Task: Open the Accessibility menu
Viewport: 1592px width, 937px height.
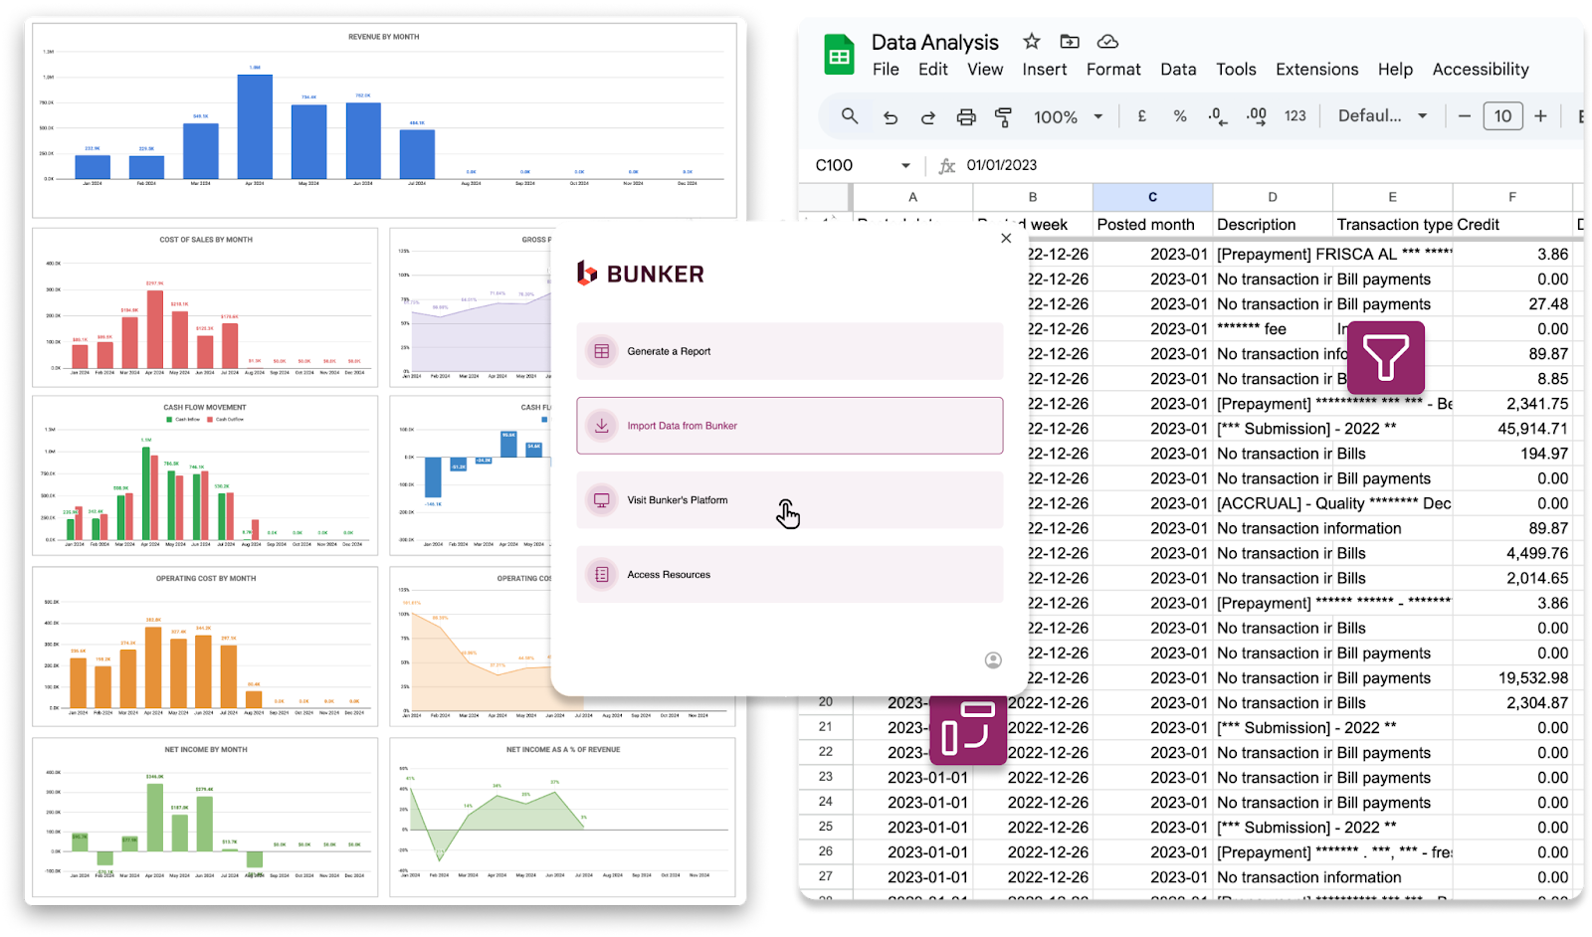Action: [1481, 70]
